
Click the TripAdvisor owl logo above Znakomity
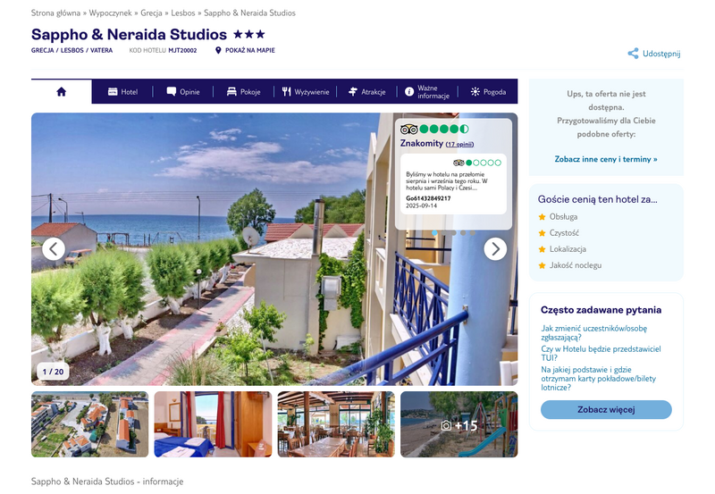tap(409, 129)
